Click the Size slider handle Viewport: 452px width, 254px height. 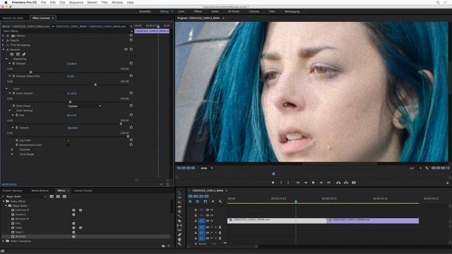click(x=121, y=123)
